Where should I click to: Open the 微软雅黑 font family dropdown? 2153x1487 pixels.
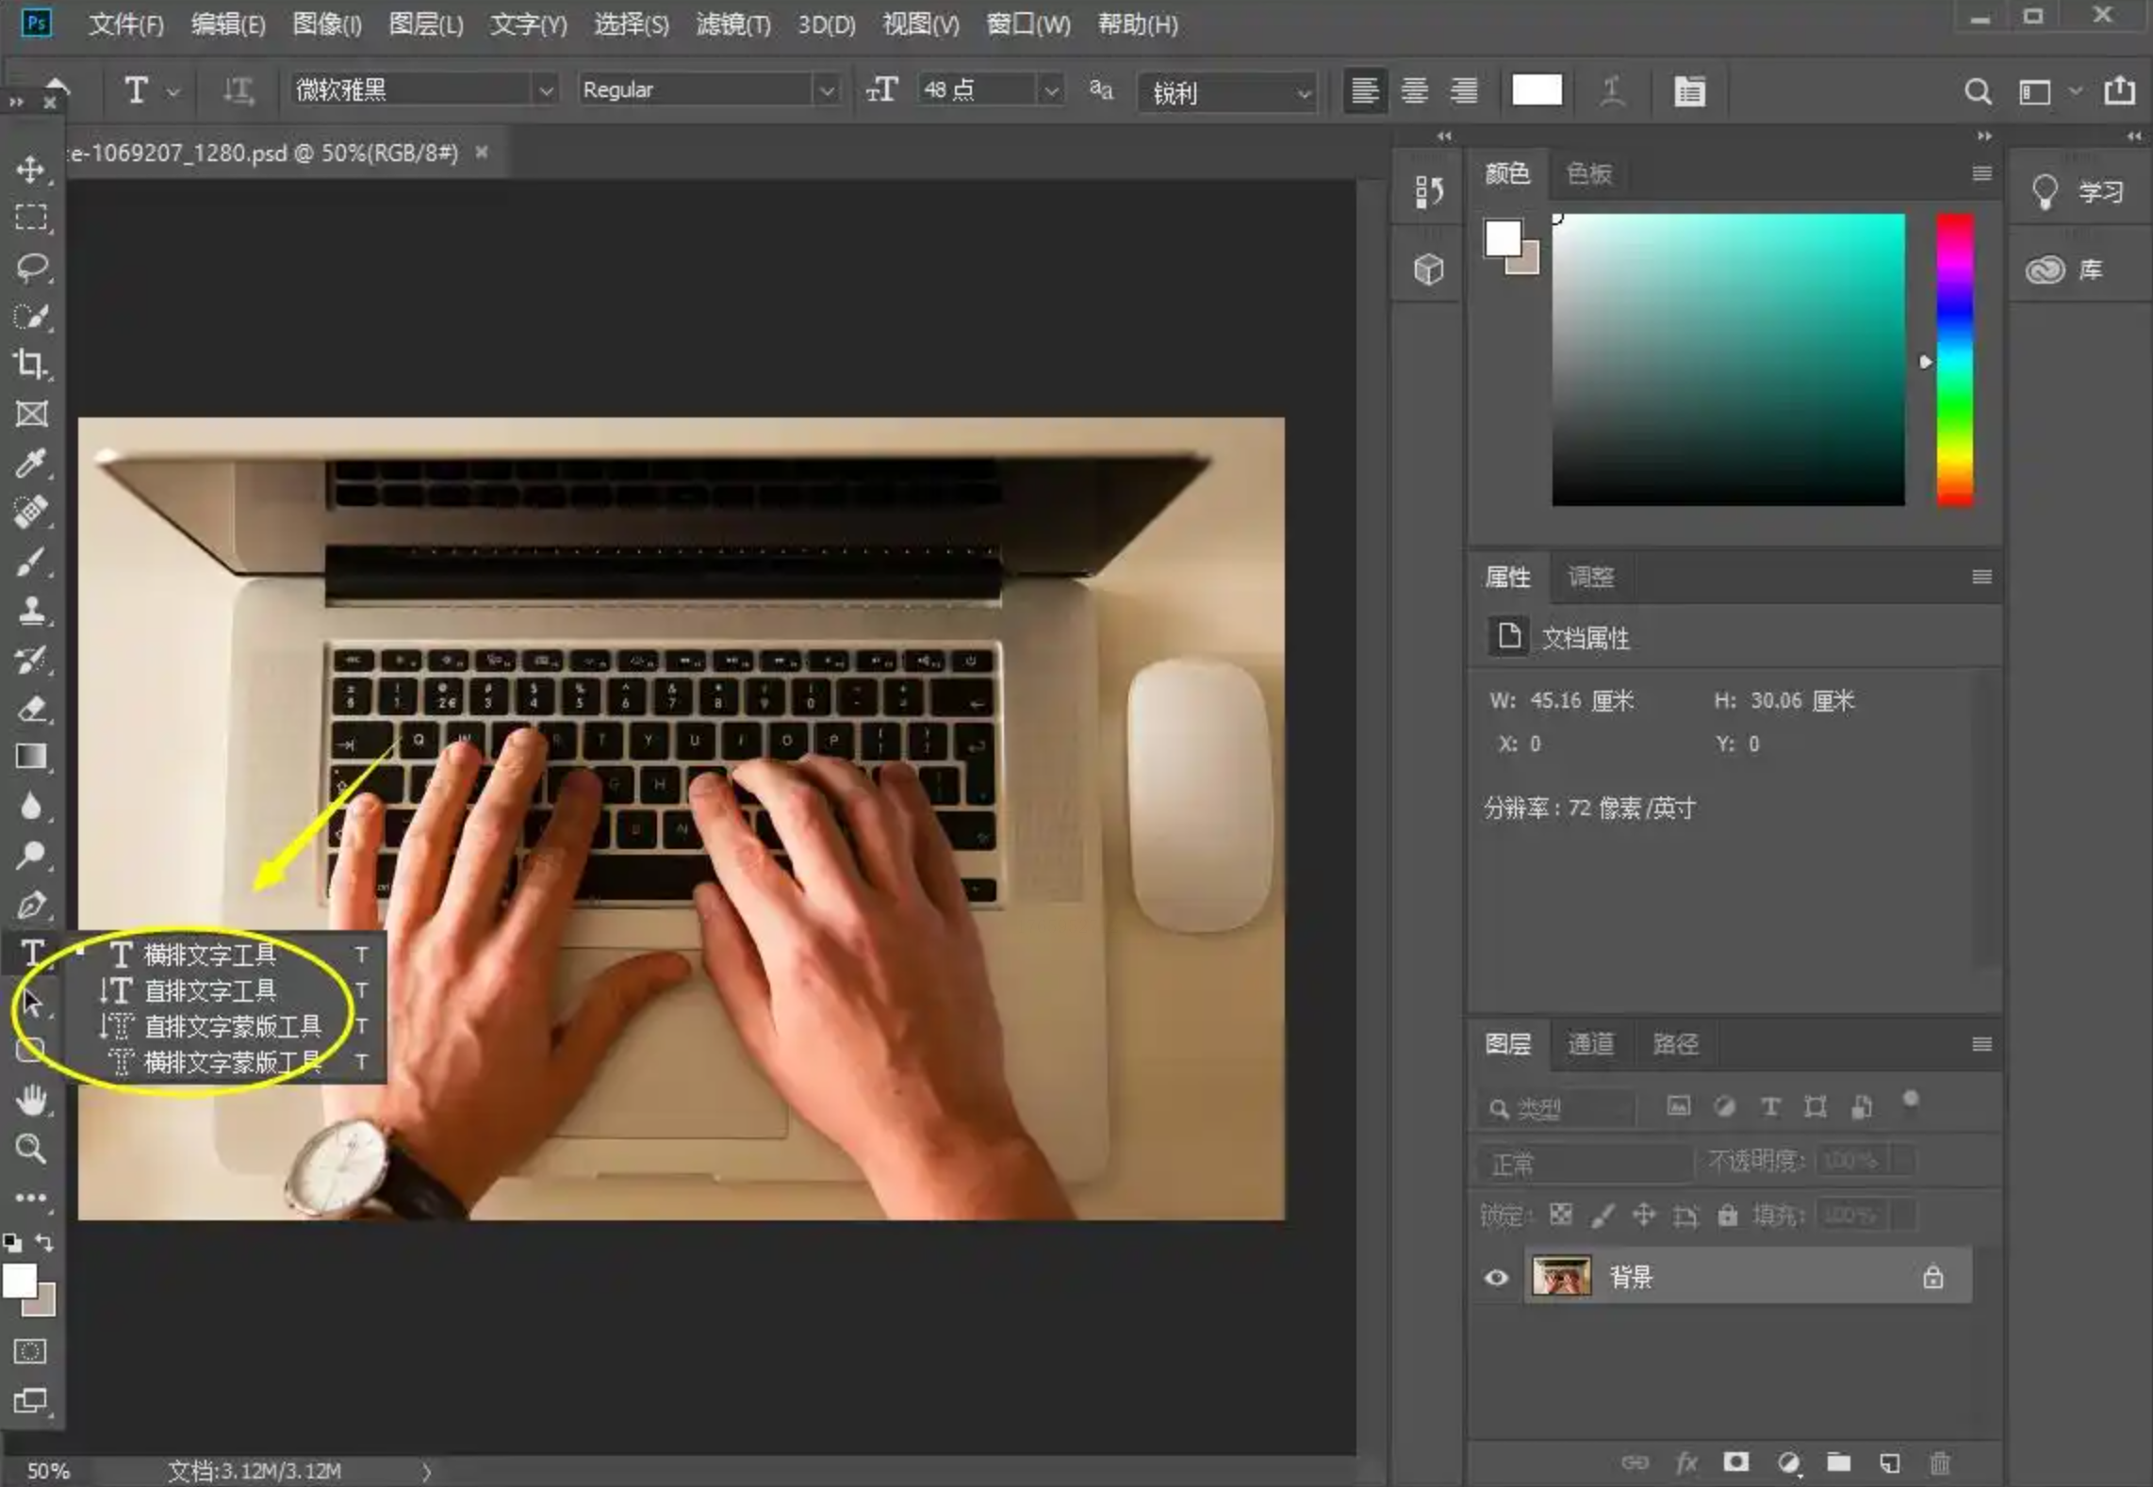click(x=545, y=91)
